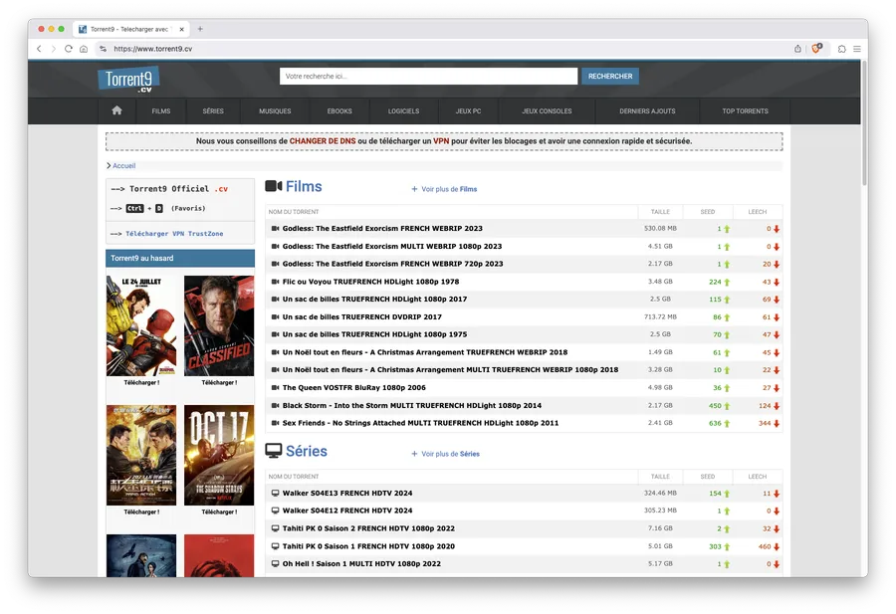
Task: Click the page vertical scrollbar
Action: [864, 122]
